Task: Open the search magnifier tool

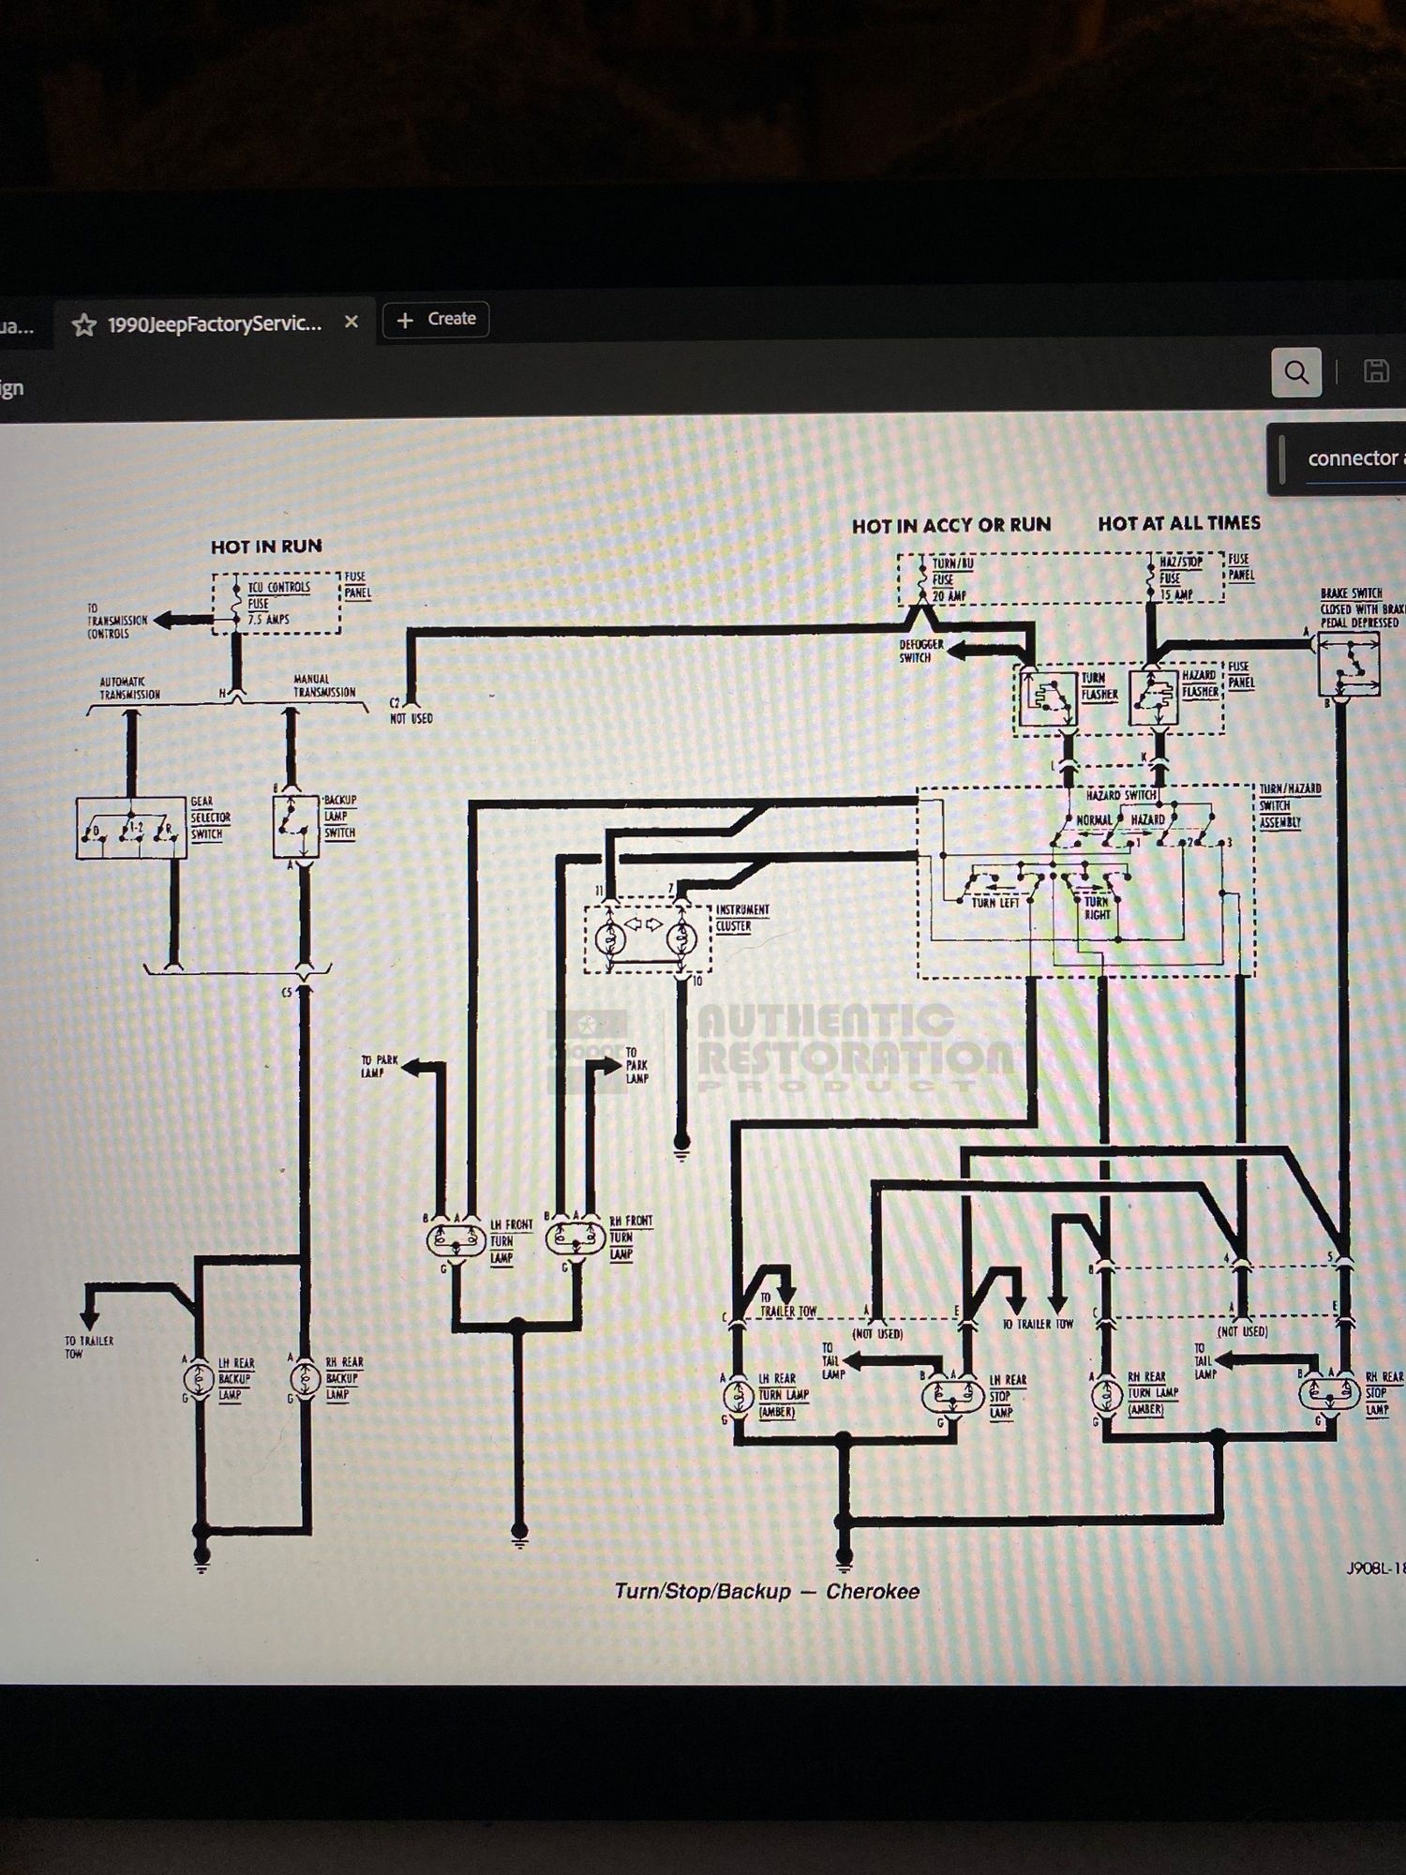Action: coord(1295,372)
